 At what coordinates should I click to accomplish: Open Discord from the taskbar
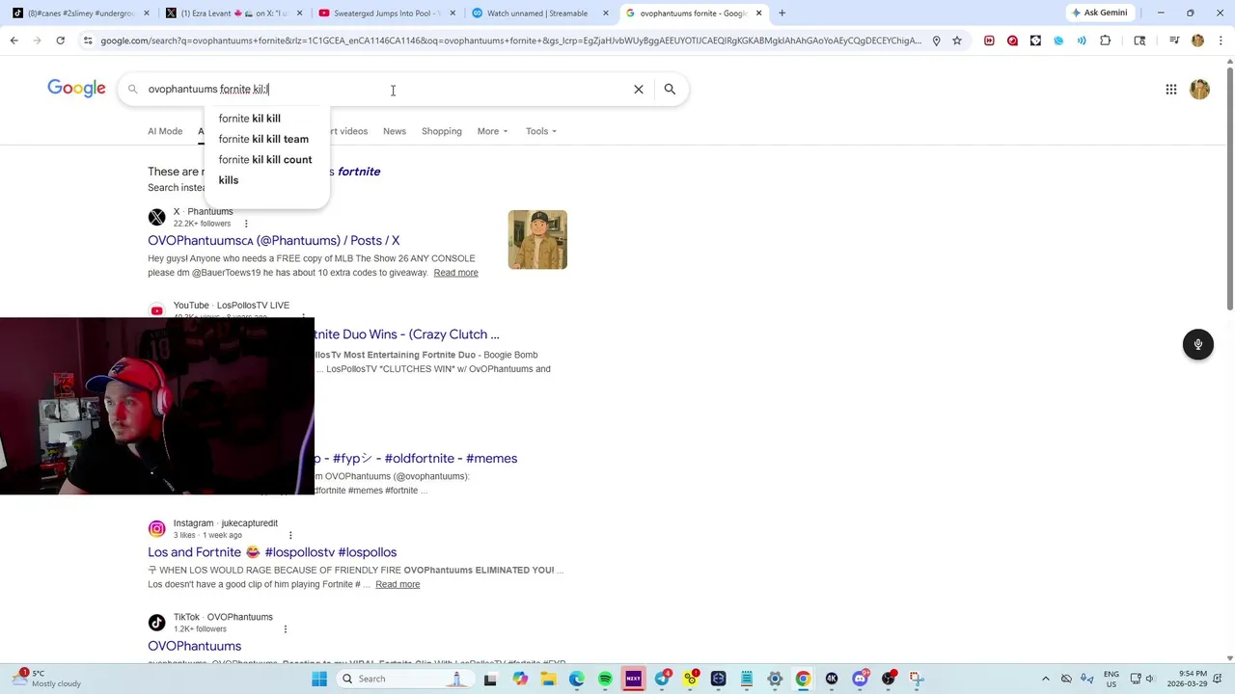click(860, 679)
